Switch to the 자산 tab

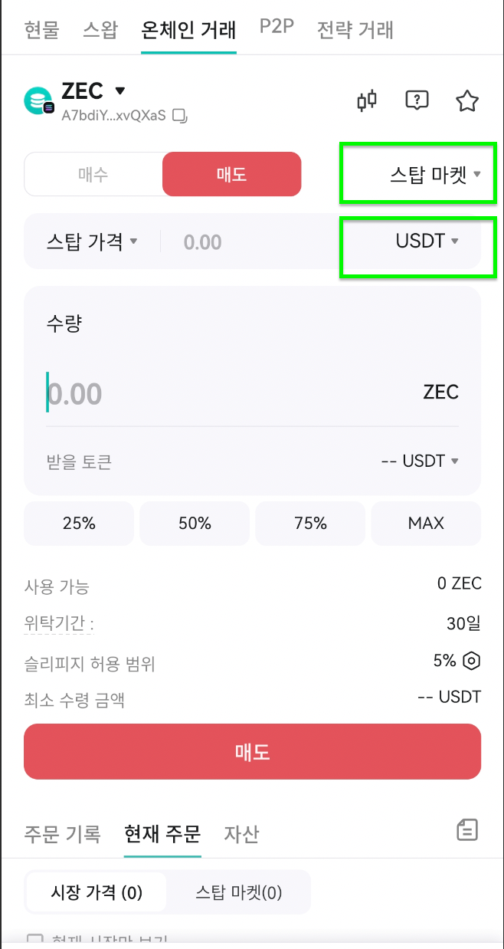coord(242,835)
